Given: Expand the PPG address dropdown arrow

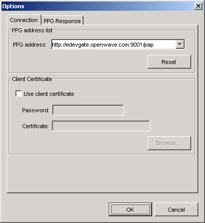Looking at the screenshot, I should tap(180, 45).
